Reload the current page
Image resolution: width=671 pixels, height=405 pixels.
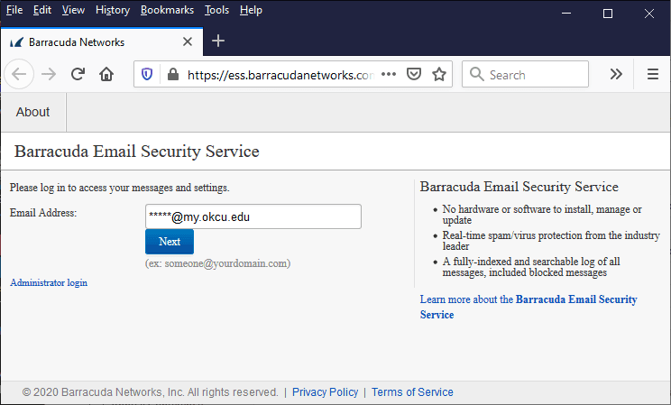coord(78,75)
